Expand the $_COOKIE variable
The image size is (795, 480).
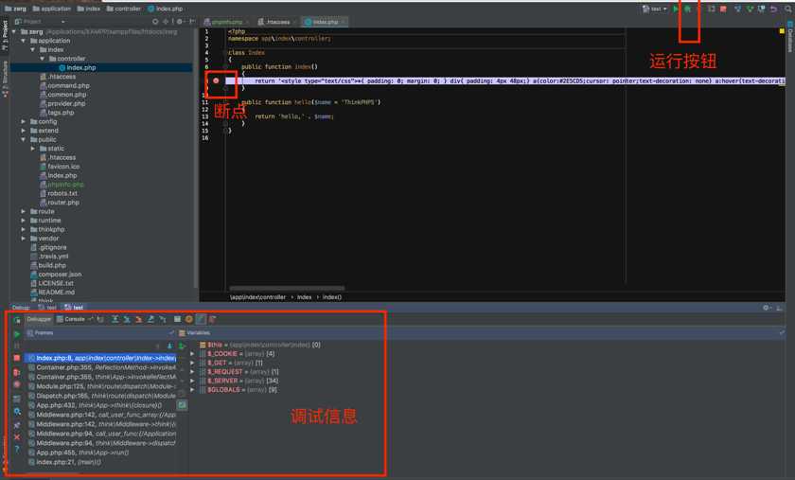tap(192, 354)
